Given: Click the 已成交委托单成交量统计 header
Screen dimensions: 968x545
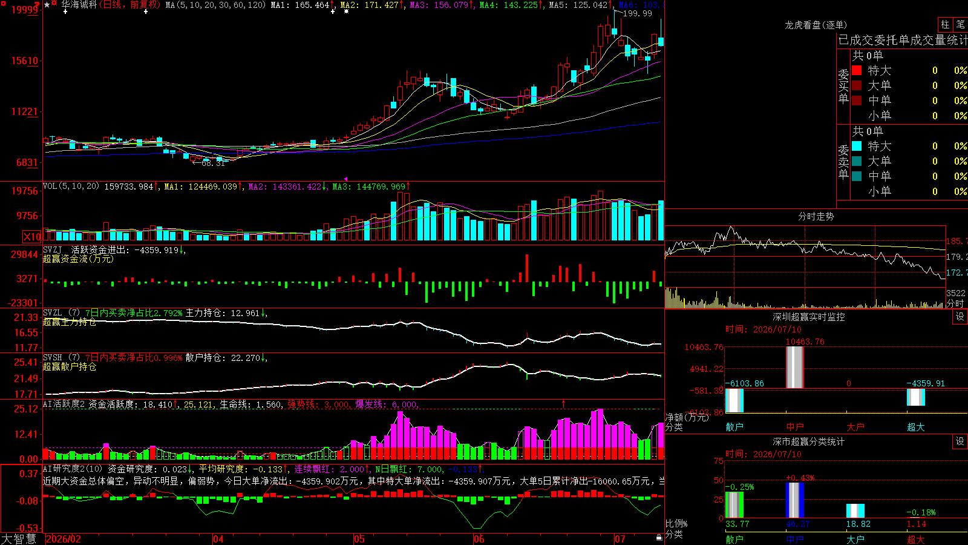Looking at the screenshot, I should coord(903,40).
